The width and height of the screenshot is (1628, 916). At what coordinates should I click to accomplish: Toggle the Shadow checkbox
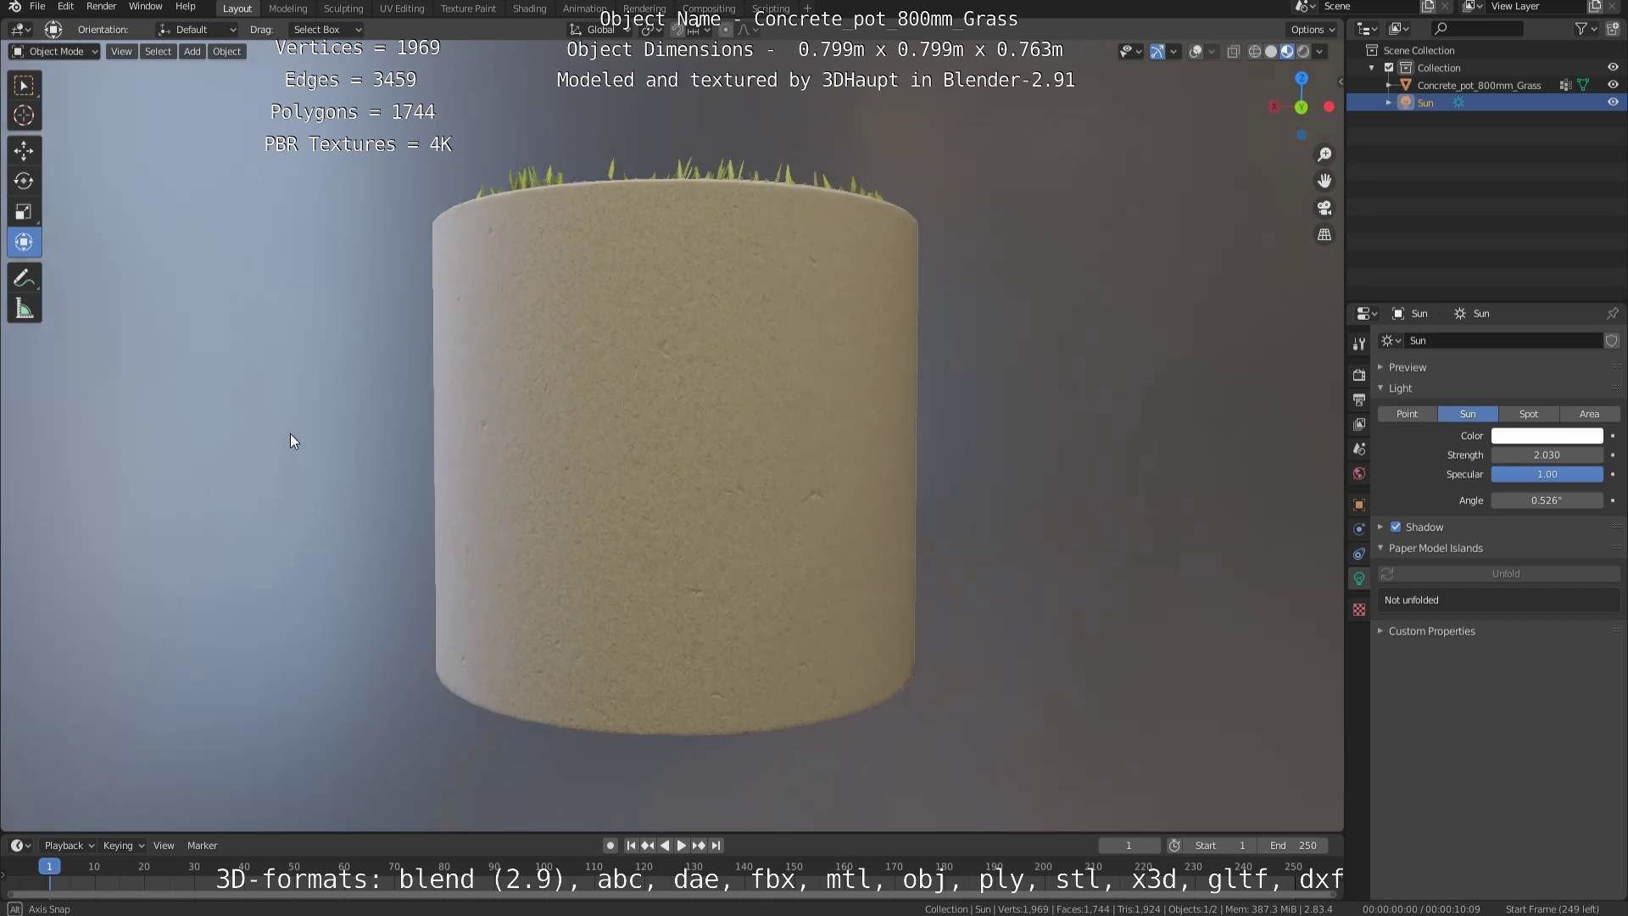[x=1396, y=527]
